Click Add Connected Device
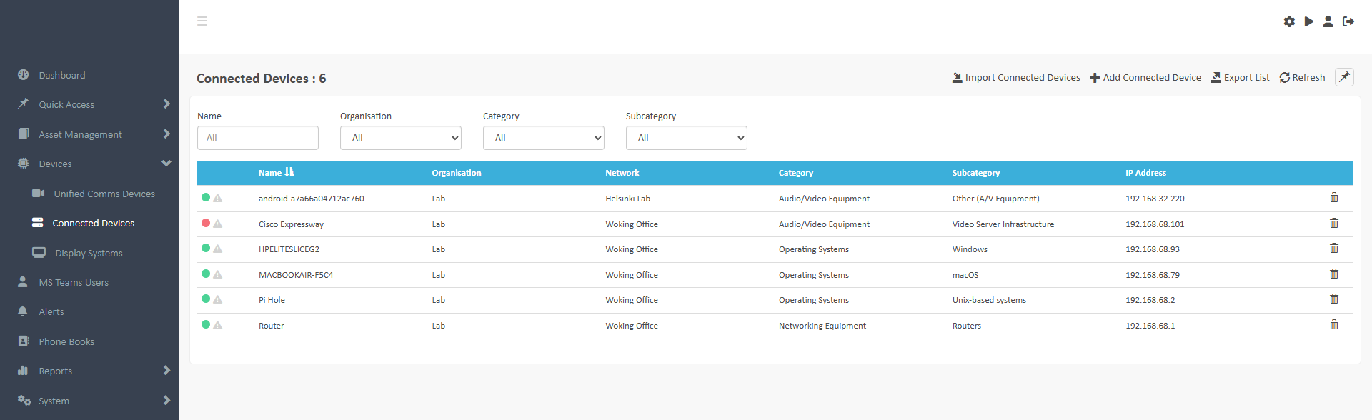Viewport: 1372px width, 420px height. 1145,77
